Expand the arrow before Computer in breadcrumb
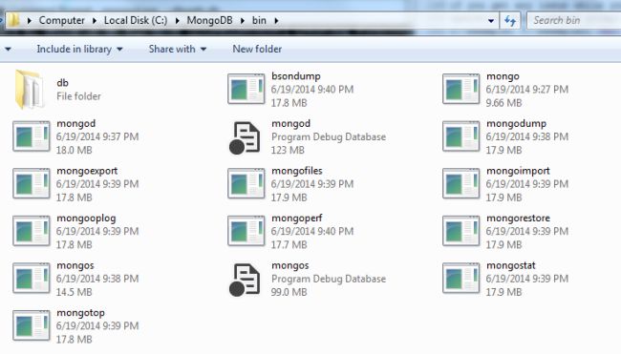This screenshot has height=354, width=621. (x=30, y=21)
